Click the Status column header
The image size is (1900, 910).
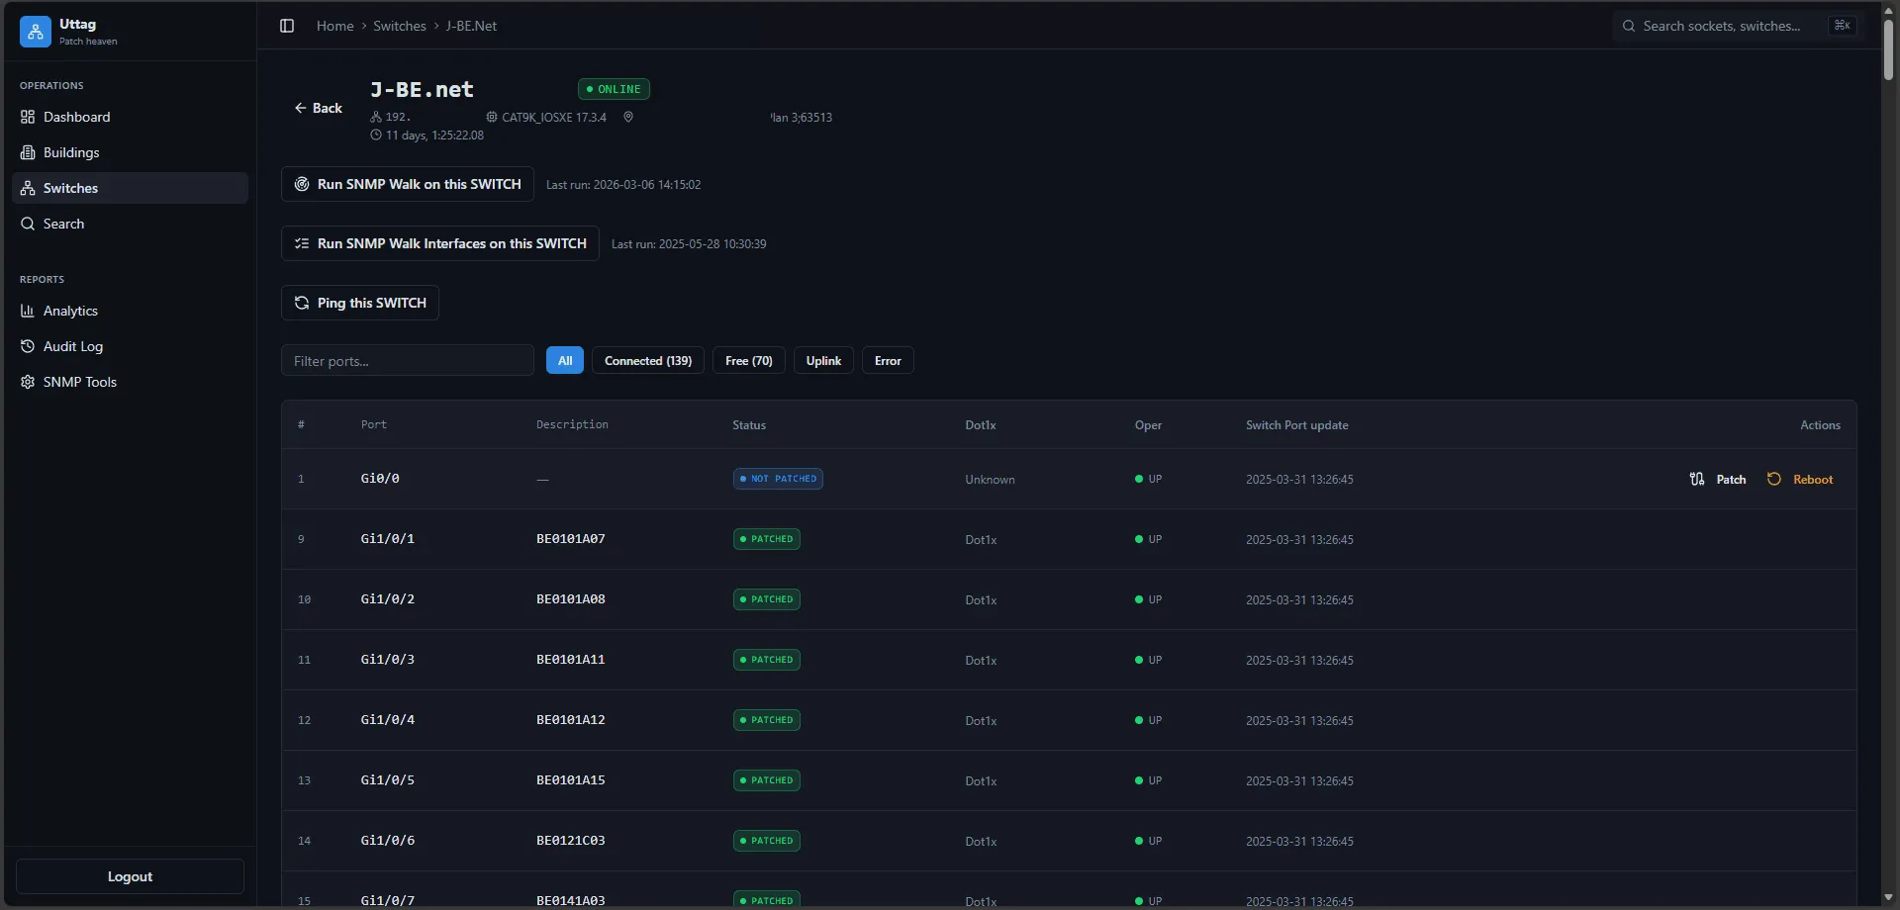(x=749, y=425)
